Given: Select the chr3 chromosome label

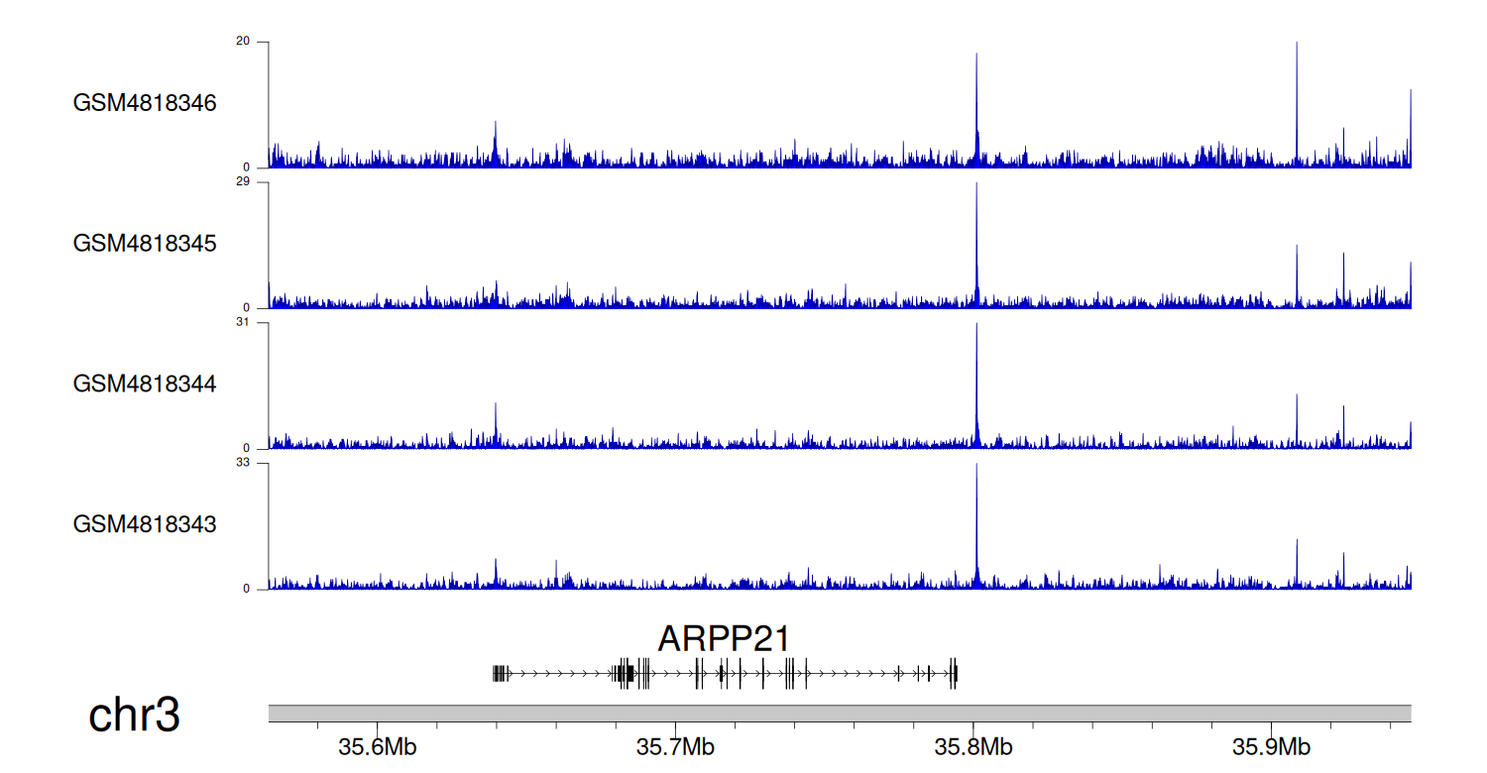Looking at the screenshot, I should point(134,715).
